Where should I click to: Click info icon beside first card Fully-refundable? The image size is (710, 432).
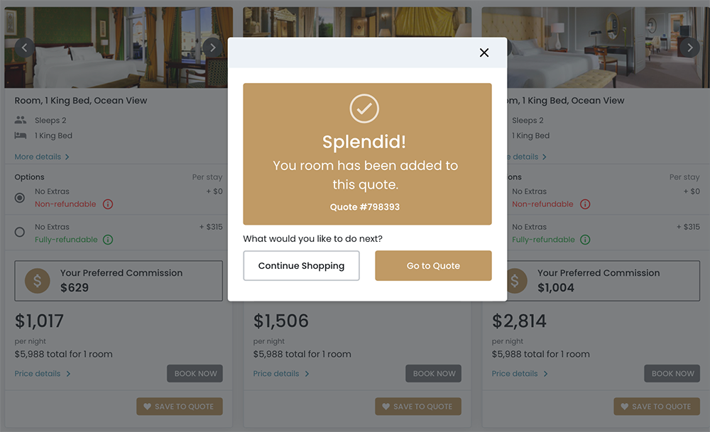pos(108,240)
